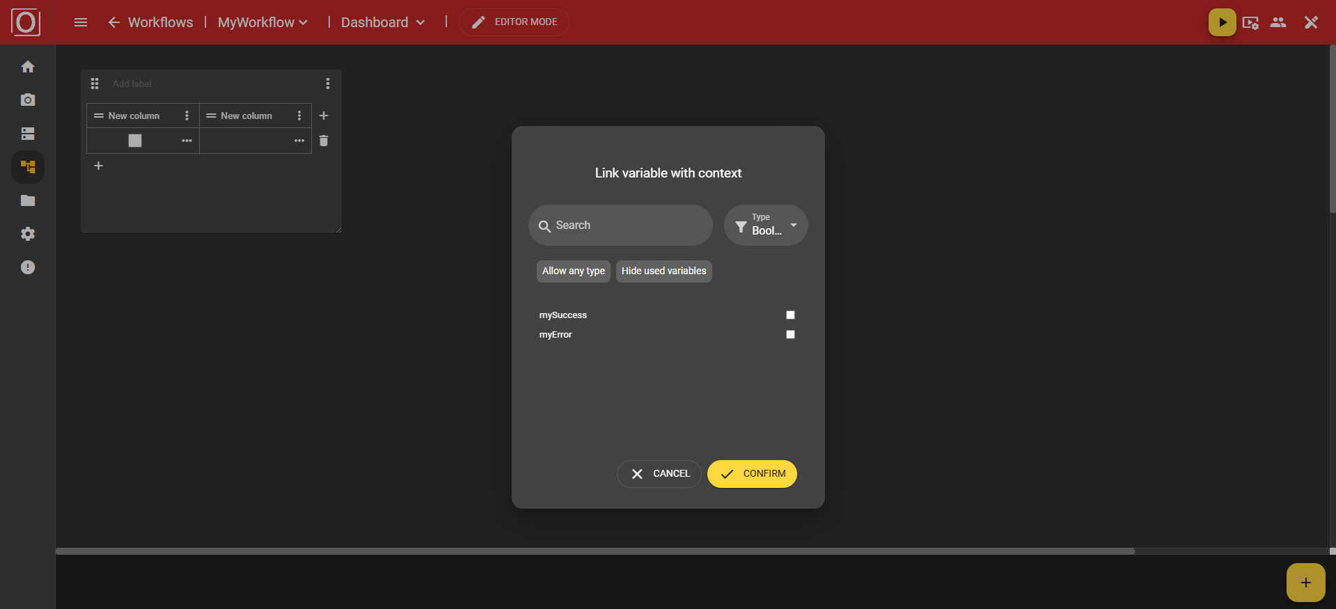Check the mySuccess variable checkbox

790,315
